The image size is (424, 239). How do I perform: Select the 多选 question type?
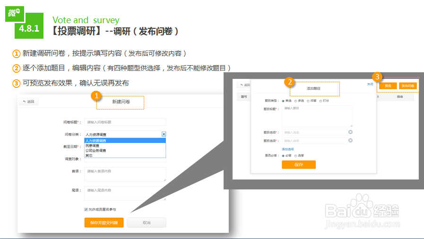(295, 101)
